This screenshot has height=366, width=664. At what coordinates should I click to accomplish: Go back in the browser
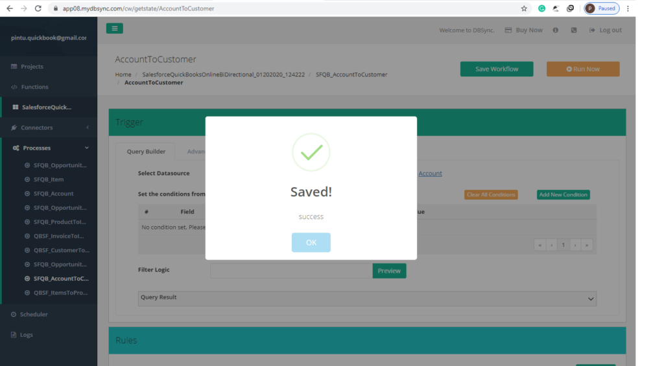pyautogui.click(x=9, y=8)
